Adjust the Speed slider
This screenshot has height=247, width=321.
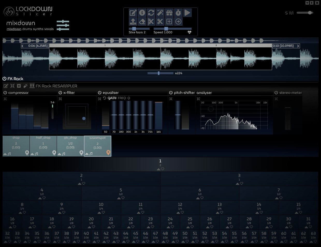tap(173, 29)
